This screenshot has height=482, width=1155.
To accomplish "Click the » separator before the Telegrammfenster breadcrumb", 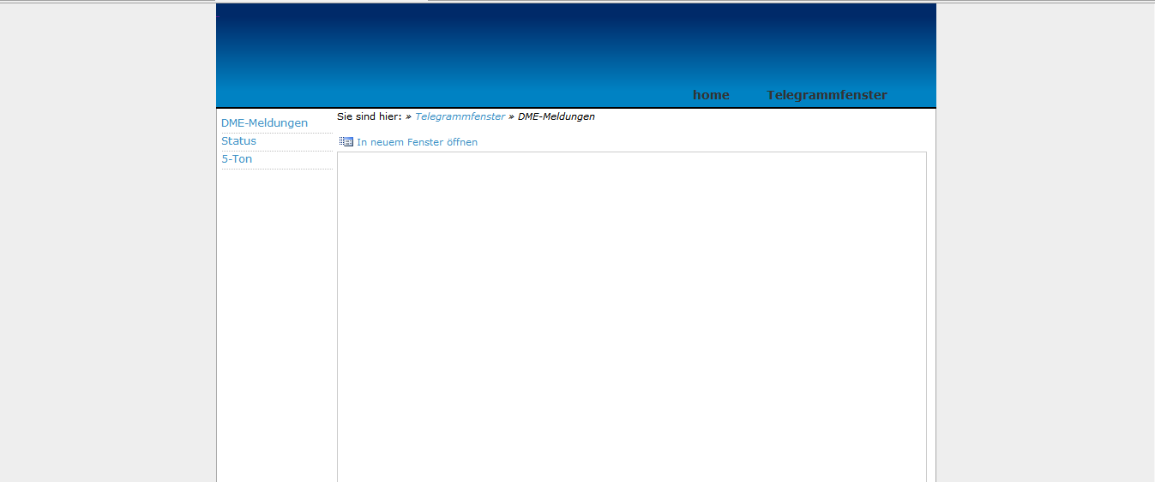I will point(409,116).
